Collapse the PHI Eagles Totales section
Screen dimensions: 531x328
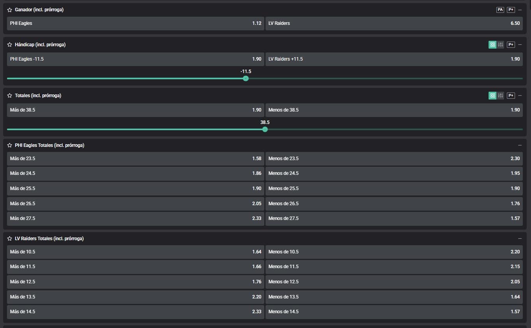[520, 145]
